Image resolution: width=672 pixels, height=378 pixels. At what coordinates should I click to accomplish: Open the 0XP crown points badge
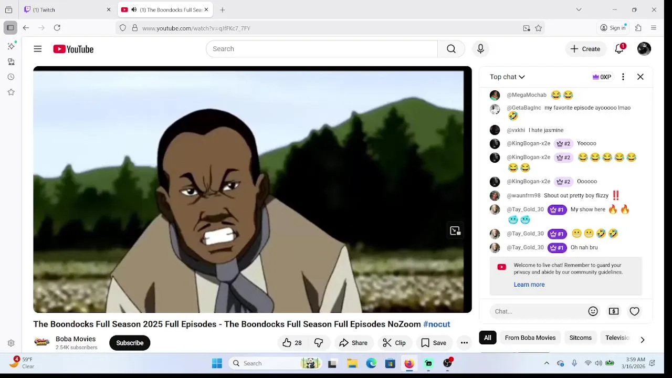coord(602,77)
